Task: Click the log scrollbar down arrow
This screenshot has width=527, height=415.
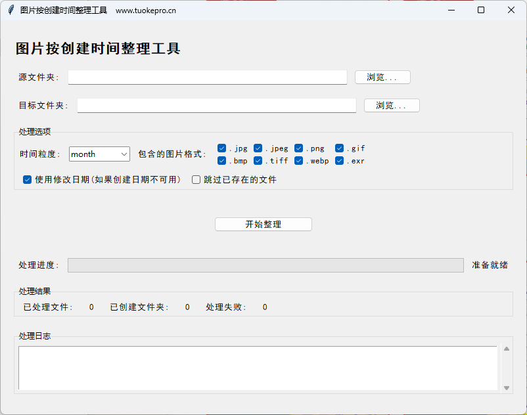Action: point(507,388)
